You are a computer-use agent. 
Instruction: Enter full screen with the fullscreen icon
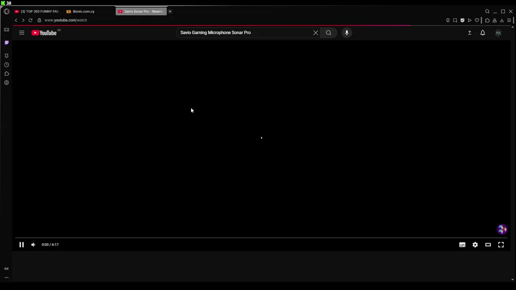pos(501,244)
